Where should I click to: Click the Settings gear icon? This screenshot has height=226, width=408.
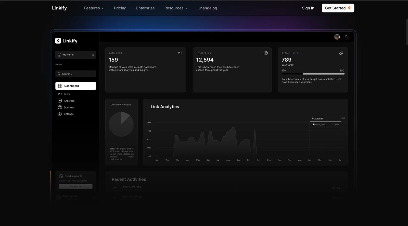[x=60, y=114]
